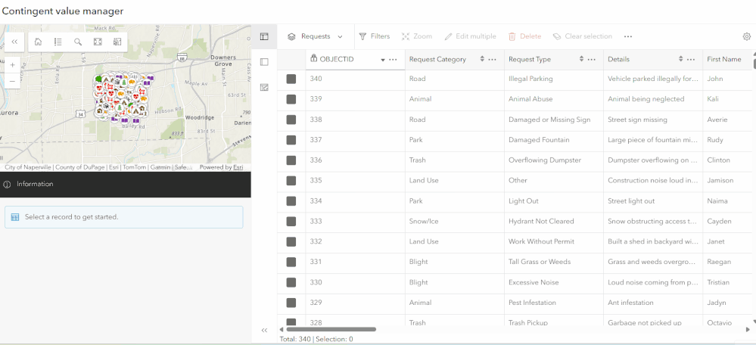Viewport: 756px width, 345px height.
Task: Open the table settings gear
Action: [747, 36]
